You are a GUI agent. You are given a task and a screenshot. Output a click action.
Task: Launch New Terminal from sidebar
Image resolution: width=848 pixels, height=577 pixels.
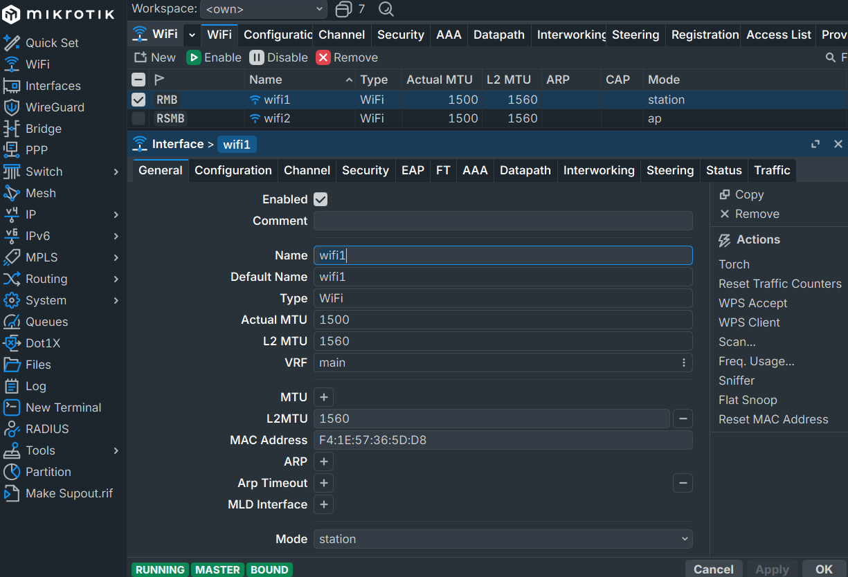pyautogui.click(x=53, y=407)
